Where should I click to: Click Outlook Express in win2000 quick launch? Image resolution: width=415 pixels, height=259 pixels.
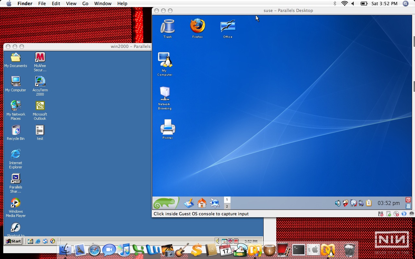(45, 241)
